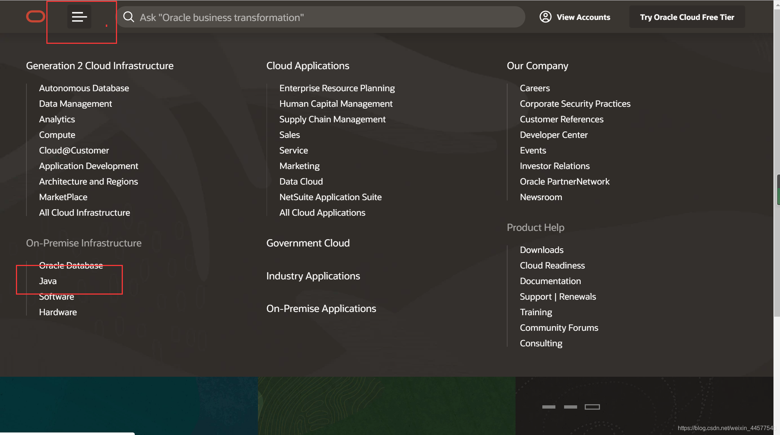
Task: Click the View Accounts user icon
Action: tap(545, 17)
